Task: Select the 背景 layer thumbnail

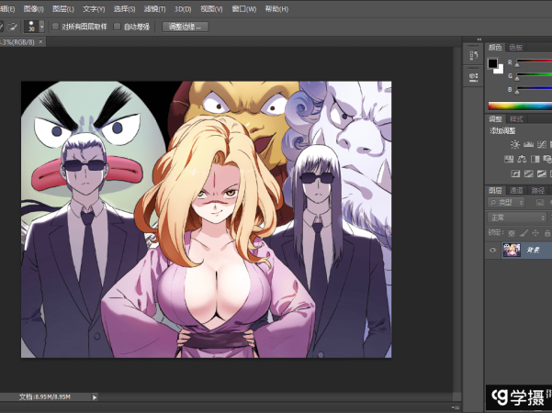Action: [x=512, y=251]
